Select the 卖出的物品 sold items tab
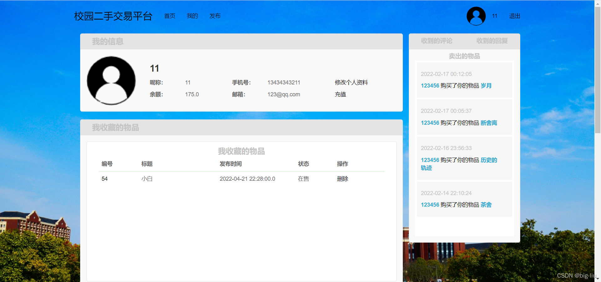This screenshot has width=601, height=282. pyautogui.click(x=464, y=56)
